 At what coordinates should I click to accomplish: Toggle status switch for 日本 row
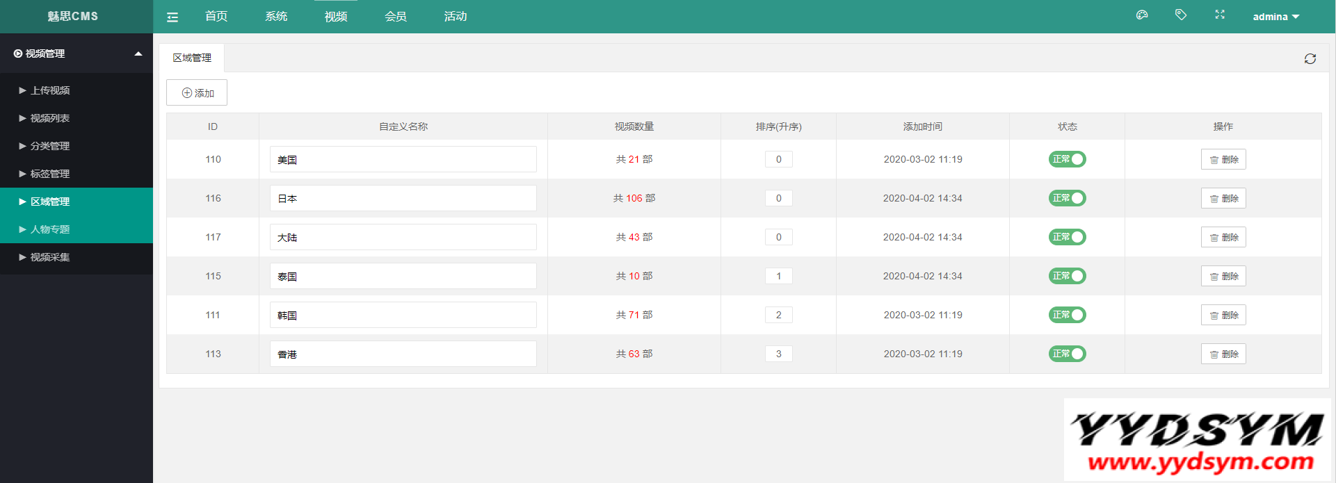pyautogui.click(x=1067, y=198)
